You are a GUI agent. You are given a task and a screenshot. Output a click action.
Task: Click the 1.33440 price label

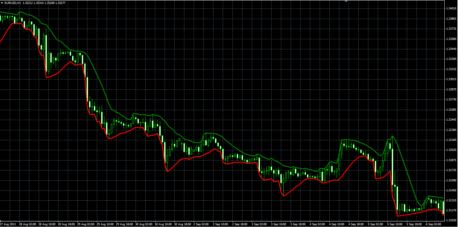[451, 49]
